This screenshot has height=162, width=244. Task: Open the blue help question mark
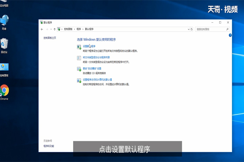(x=230, y=35)
